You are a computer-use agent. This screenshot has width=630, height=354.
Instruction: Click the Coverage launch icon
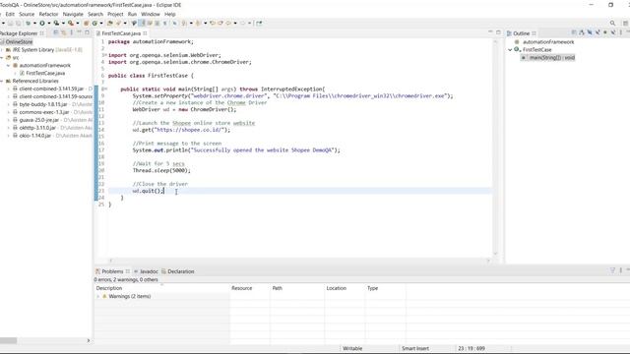(x=56, y=24)
